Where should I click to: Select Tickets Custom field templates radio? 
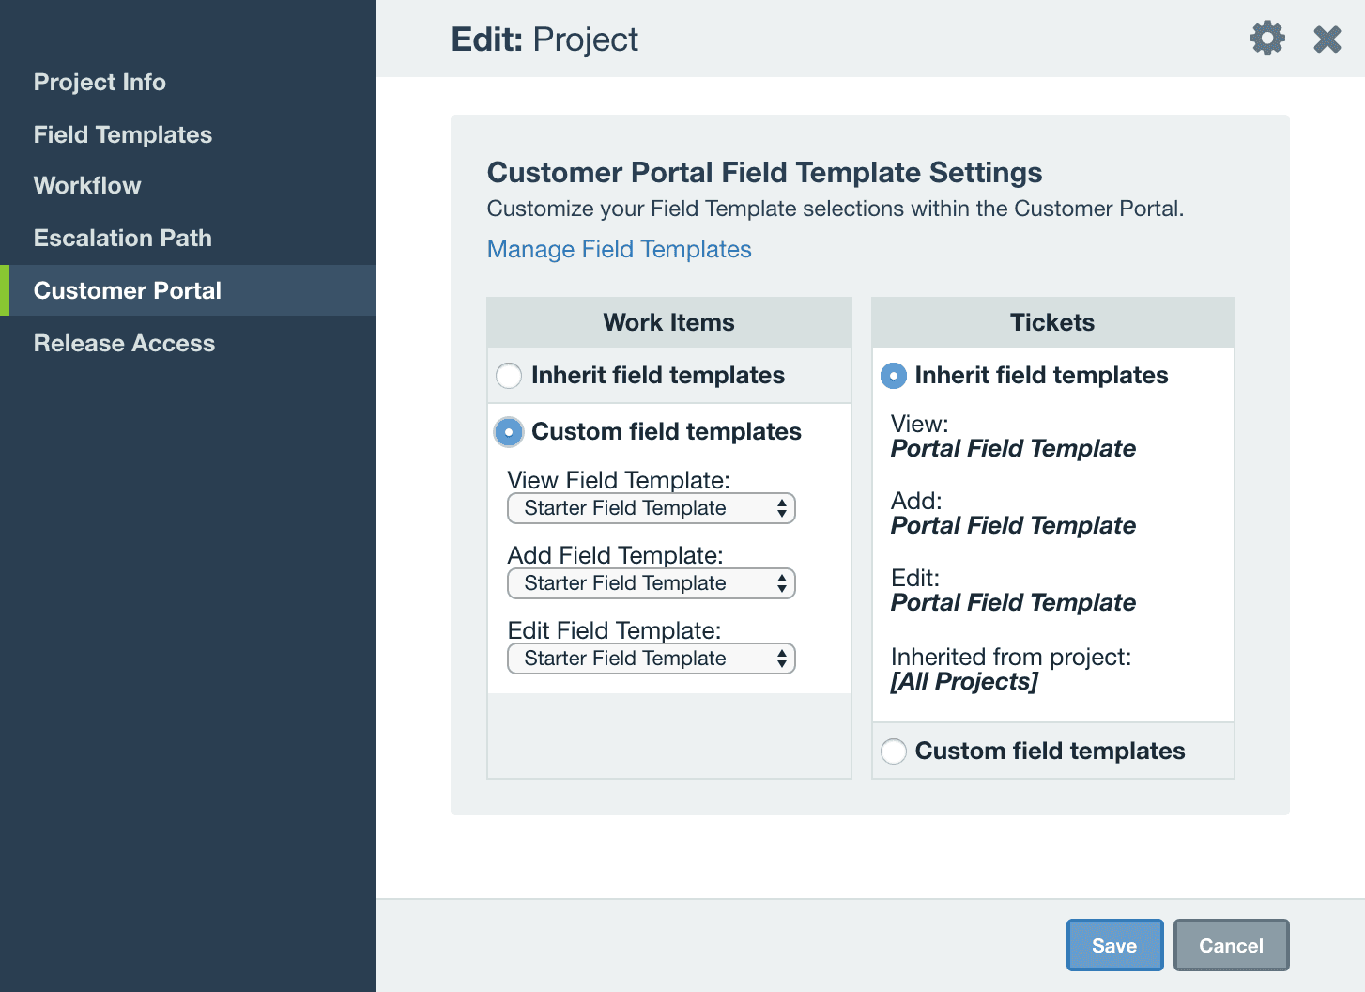click(894, 752)
